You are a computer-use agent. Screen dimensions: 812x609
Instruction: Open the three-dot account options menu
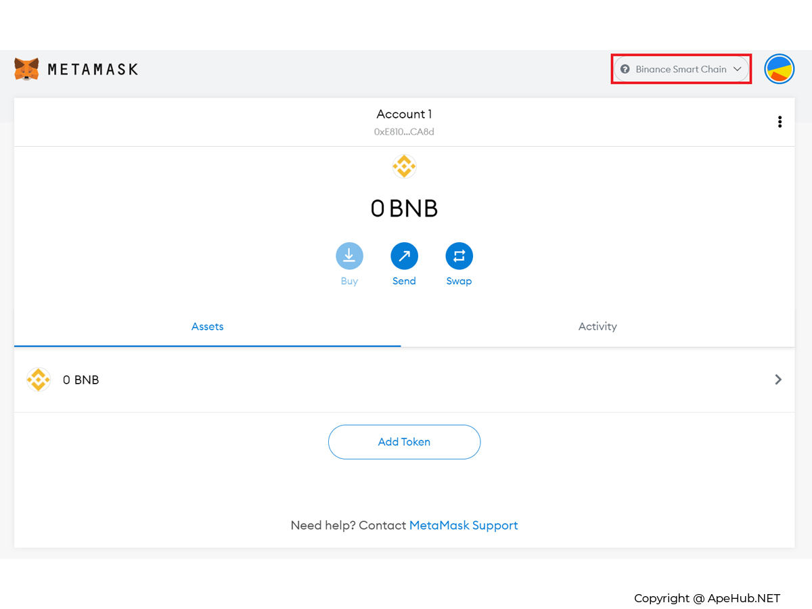point(780,122)
